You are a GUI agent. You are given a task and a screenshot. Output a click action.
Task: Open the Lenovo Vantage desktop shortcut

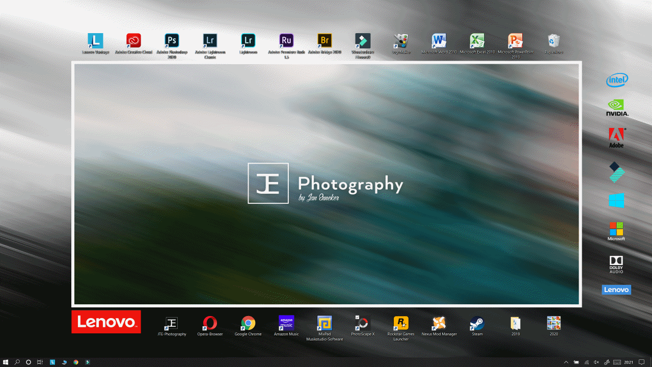(x=95, y=44)
